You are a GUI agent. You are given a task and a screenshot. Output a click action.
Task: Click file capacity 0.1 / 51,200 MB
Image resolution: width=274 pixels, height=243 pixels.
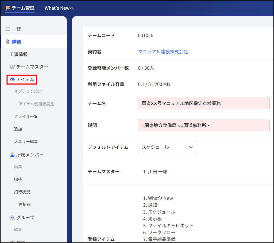coord(154,84)
